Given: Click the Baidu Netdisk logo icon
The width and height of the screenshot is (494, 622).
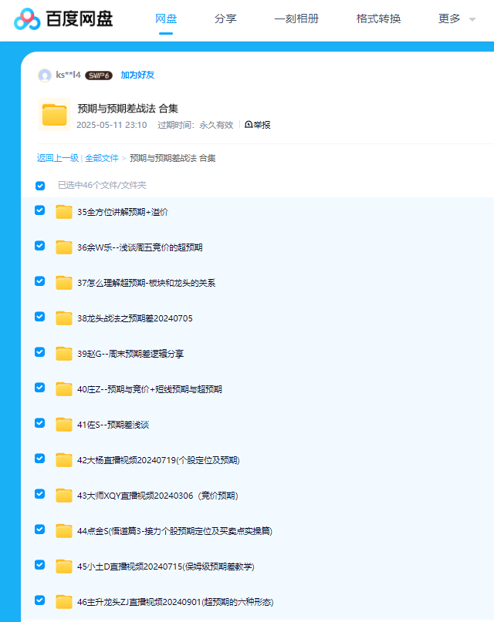Looking at the screenshot, I should [26, 18].
